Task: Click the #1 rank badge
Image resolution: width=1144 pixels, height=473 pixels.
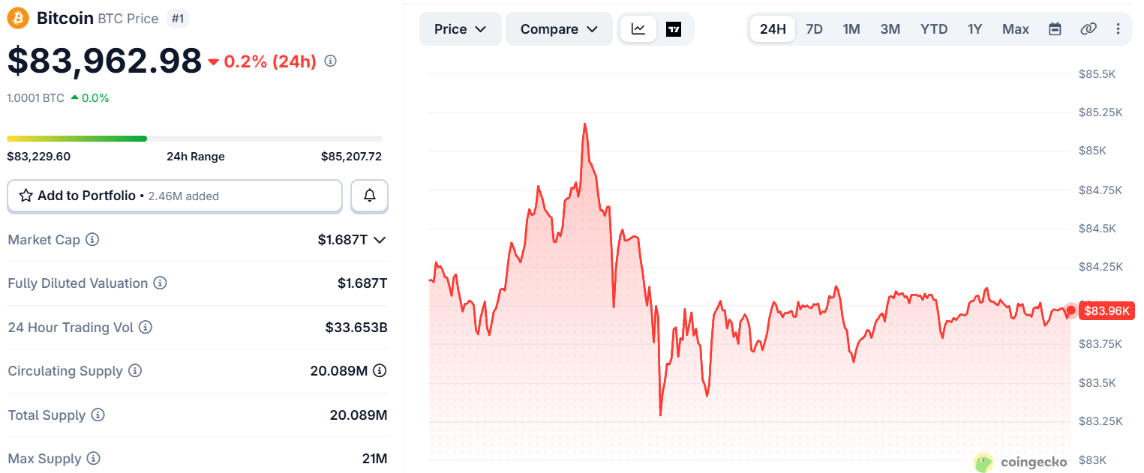Action: pos(178,18)
